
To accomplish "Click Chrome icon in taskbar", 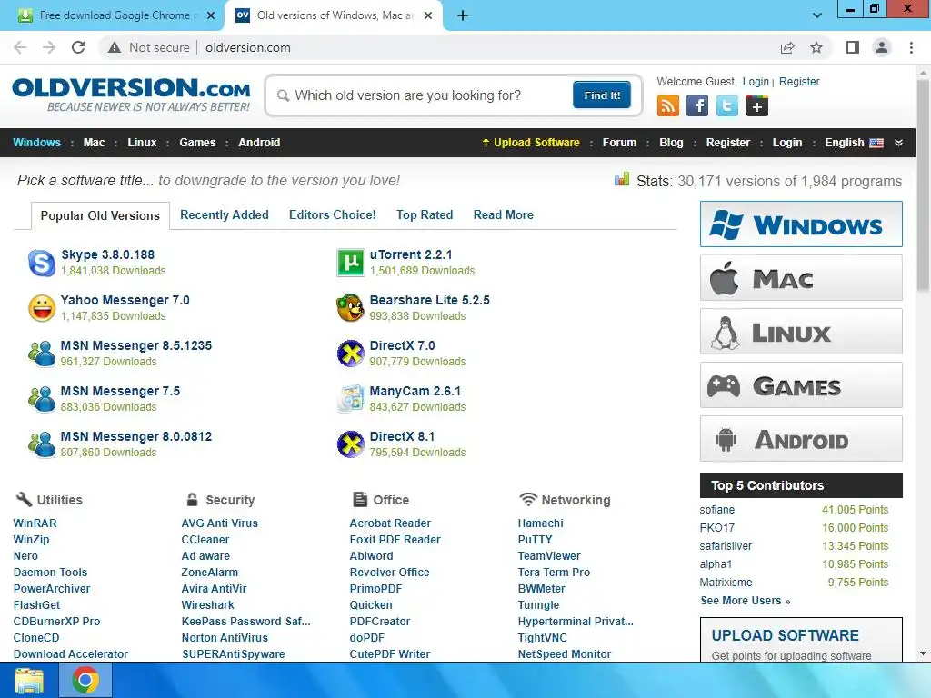I will (x=85, y=680).
